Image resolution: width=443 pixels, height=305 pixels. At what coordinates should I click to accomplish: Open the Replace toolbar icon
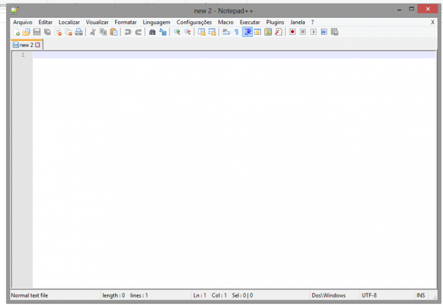tap(163, 32)
